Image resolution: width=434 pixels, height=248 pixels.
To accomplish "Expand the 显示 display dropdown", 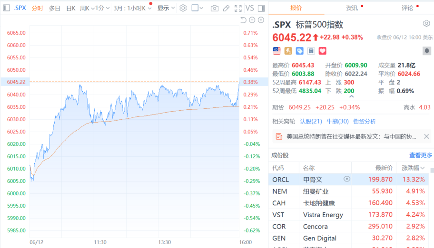I will pos(166,8).
